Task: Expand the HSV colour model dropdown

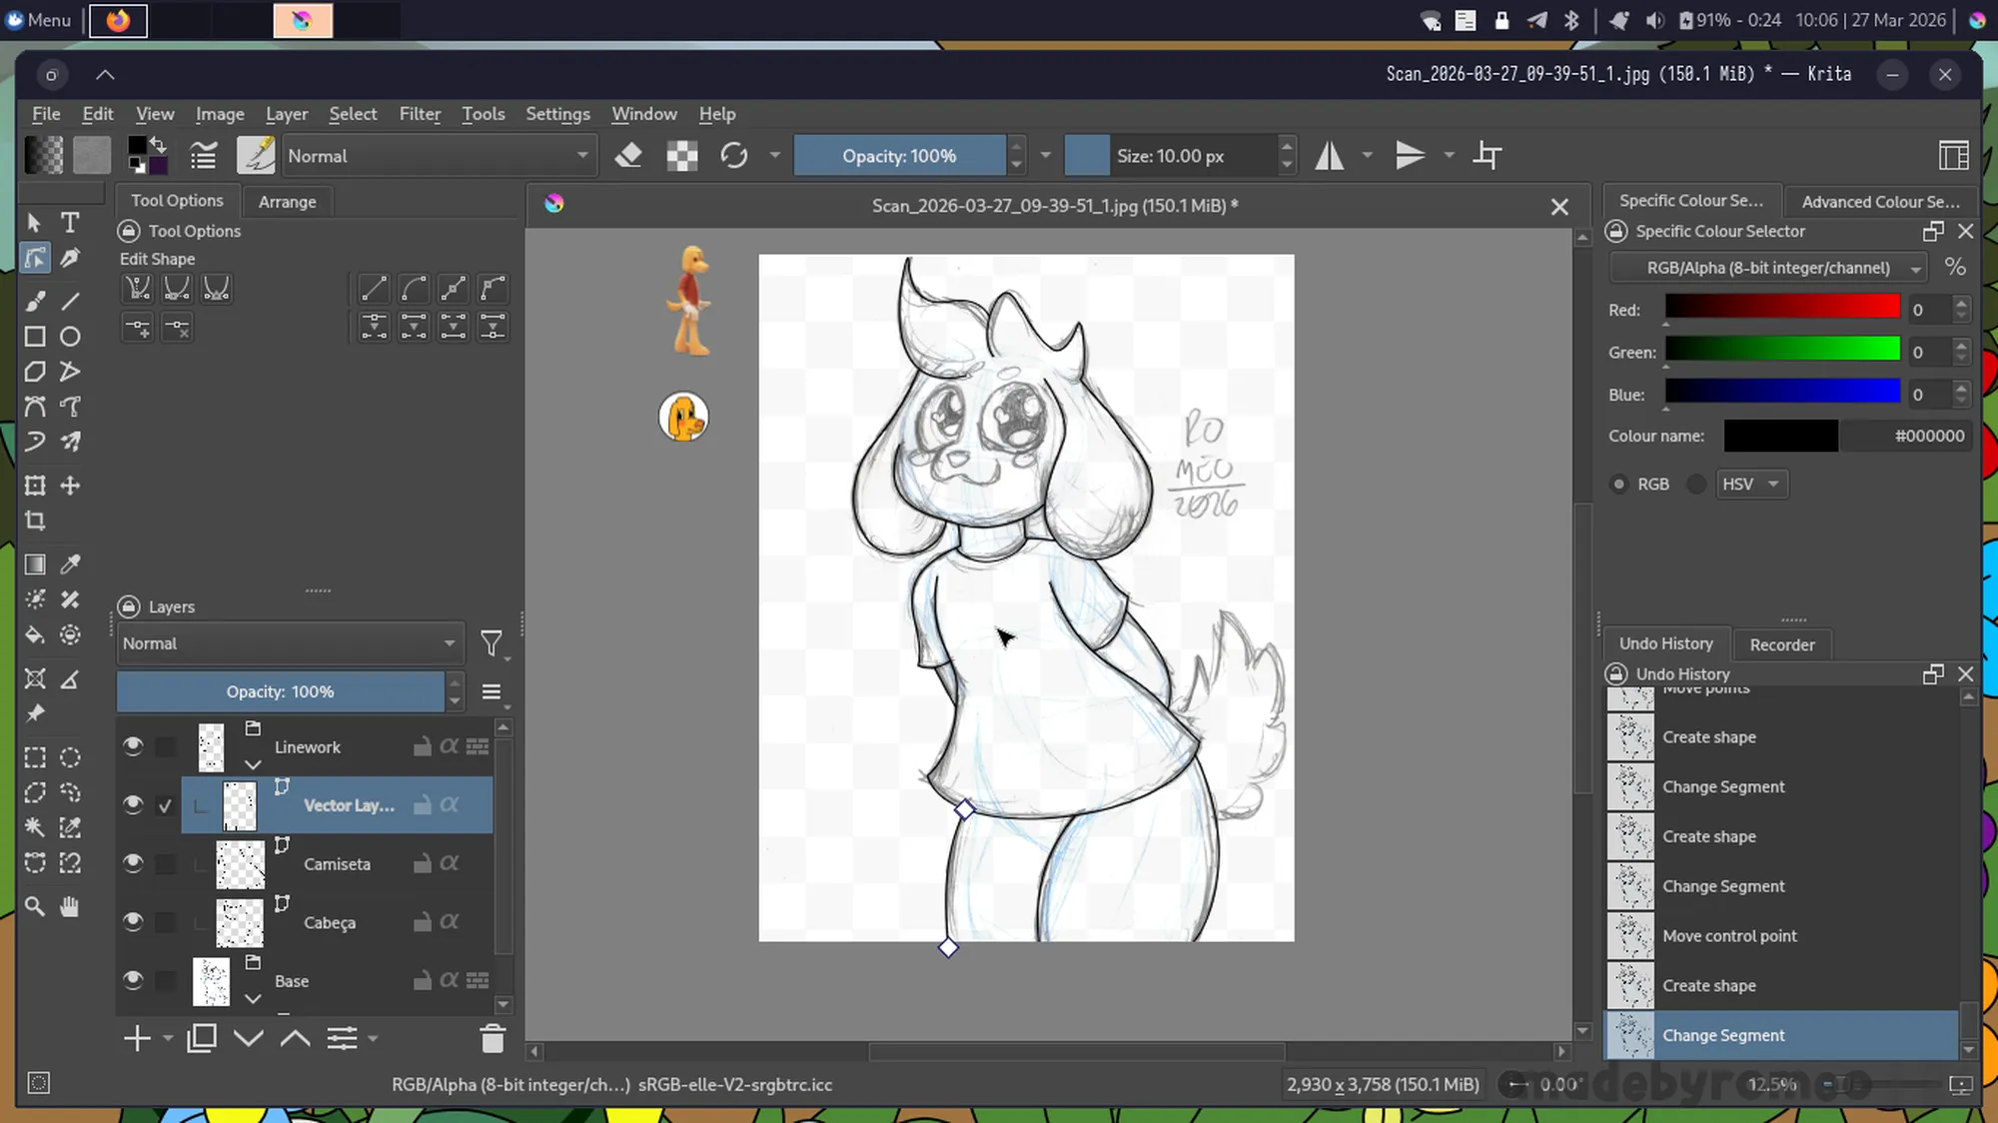Action: [x=1751, y=485]
